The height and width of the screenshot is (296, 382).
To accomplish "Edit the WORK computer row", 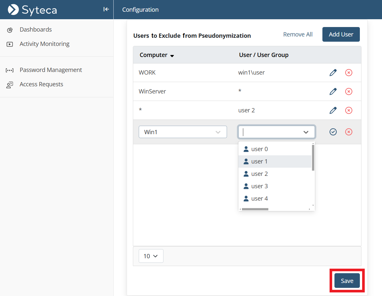I will tap(333, 73).
